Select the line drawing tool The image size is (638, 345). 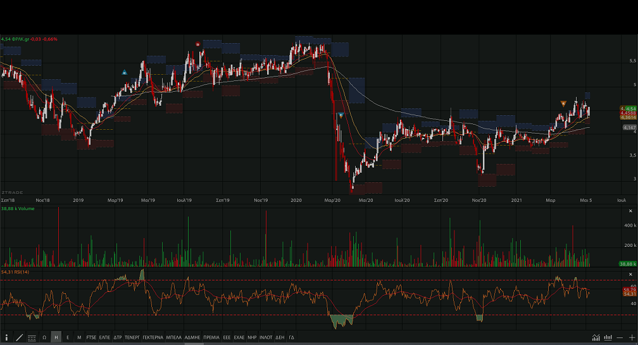pyautogui.click(x=19, y=338)
